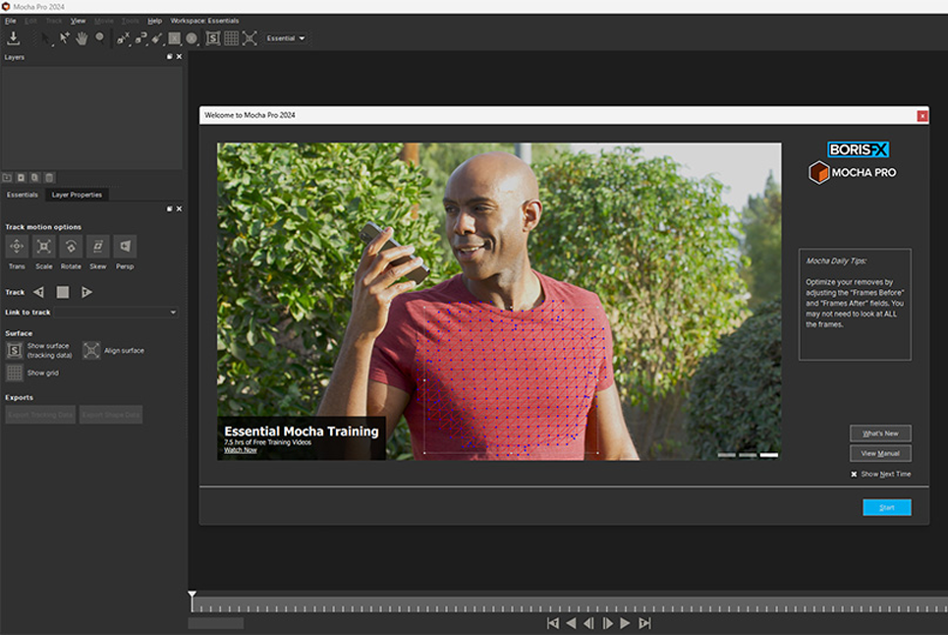Toggle Perspective track motion option
Screen dimensions: 948x635
click(x=125, y=247)
